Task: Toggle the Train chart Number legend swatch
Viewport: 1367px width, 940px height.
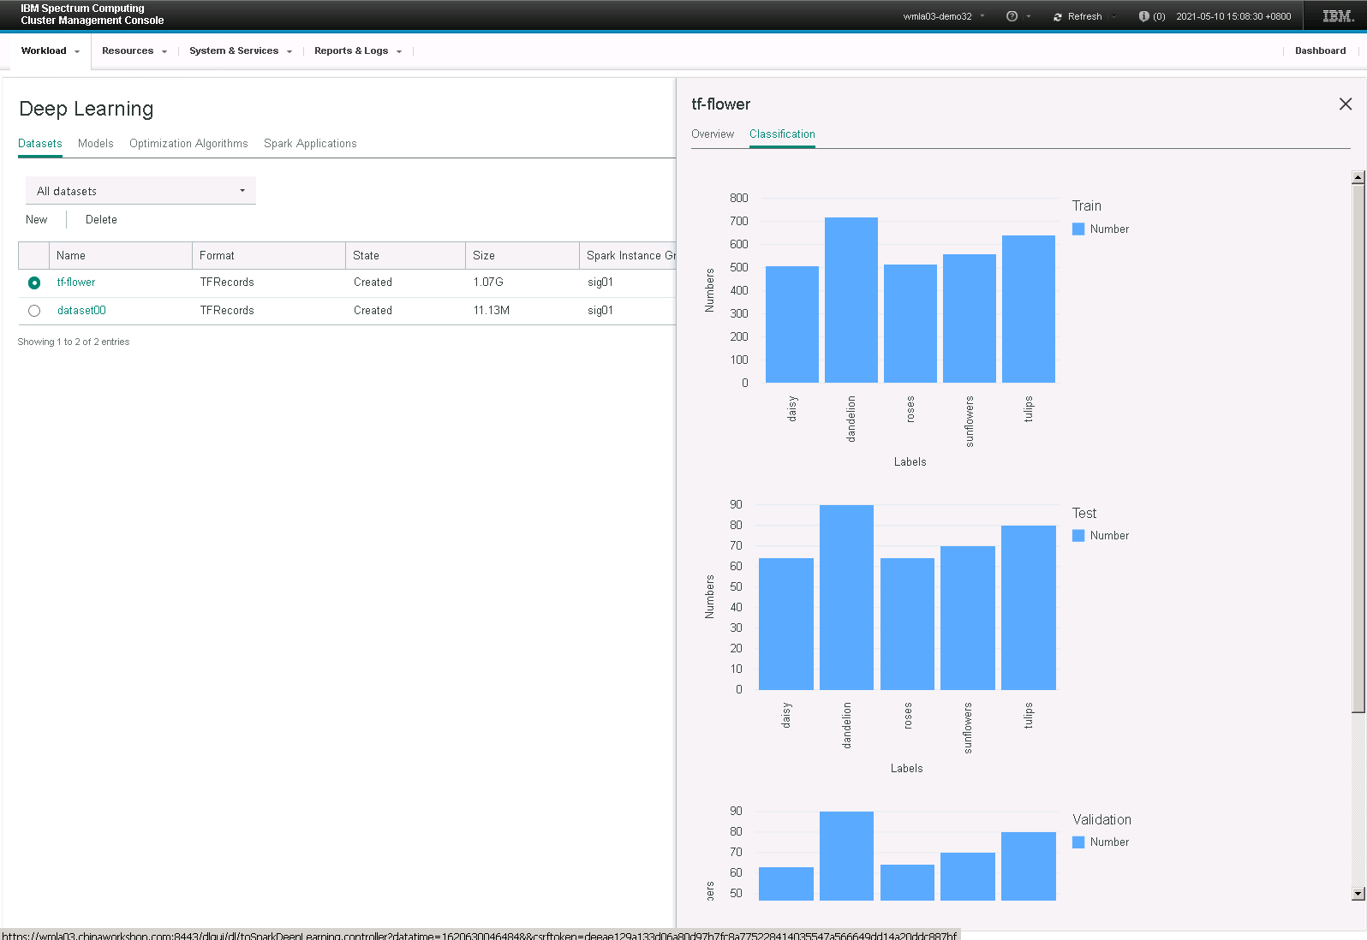Action: coord(1078,229)
